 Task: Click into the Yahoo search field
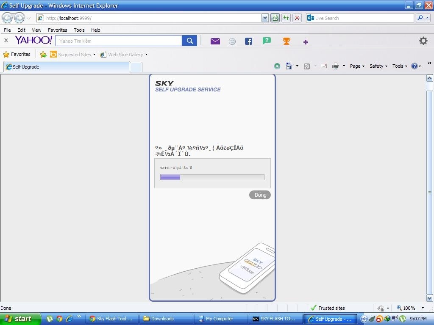click(119, 41)
